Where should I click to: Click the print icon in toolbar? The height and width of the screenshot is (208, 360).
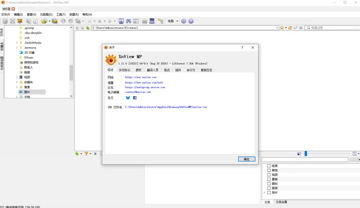[x=144, y=21]
